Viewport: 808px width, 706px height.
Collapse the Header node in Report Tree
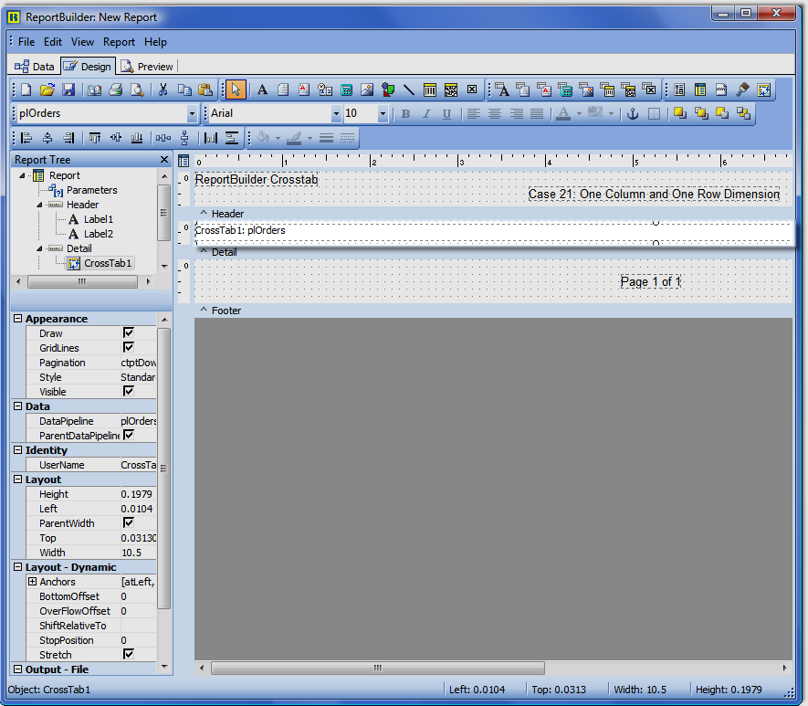pos(39,205)
